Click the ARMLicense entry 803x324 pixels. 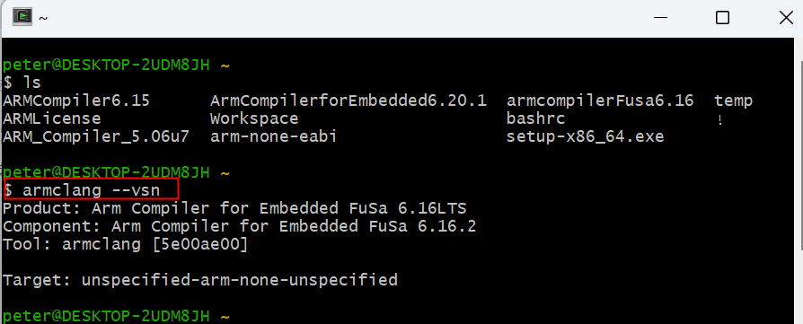52,118
